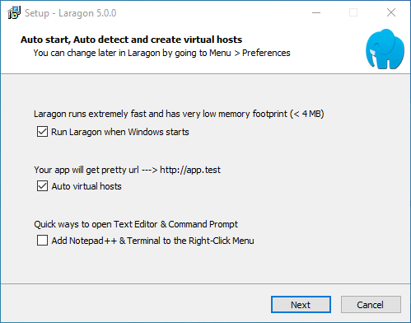The image size is (411, 323).
Task: Click the bold 'Auto start, Auto detect' heading
Action: tap(131, 40)
